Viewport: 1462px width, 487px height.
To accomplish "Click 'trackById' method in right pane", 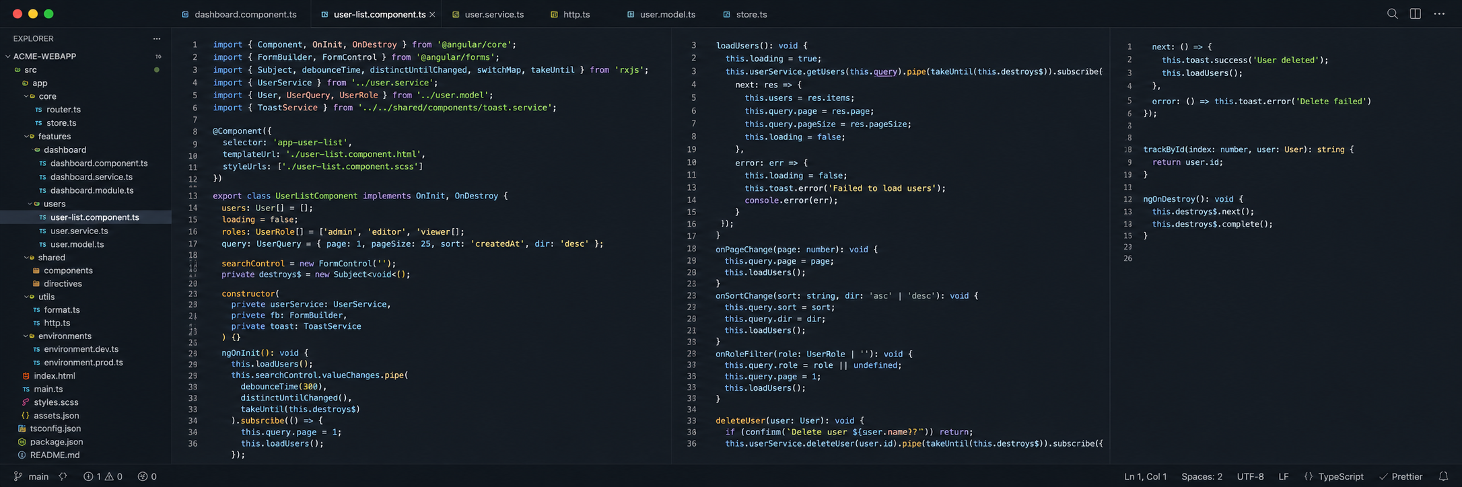I will (1164, 149).
